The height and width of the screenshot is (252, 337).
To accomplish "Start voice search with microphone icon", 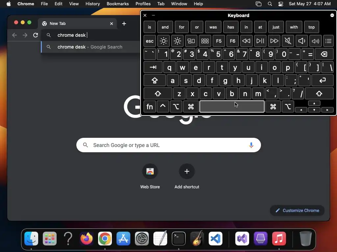I will click(x=251, y=145).
